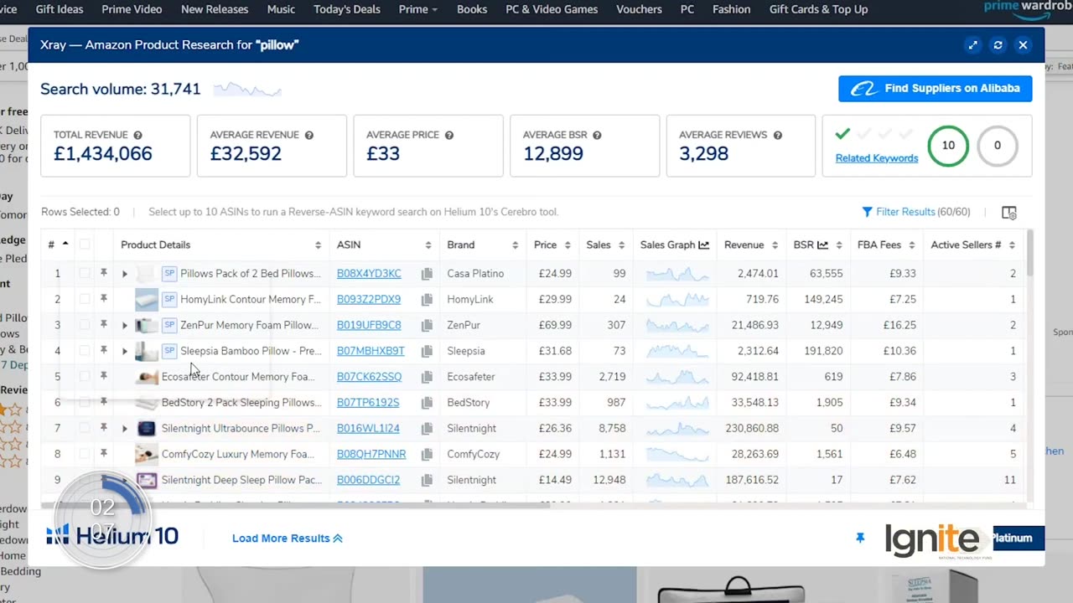Select the row 7 Silentnight Ultrabounce checkbox
Image resolution: width=1073 pixels, height=603 pixels.
[x=85, y=428]
